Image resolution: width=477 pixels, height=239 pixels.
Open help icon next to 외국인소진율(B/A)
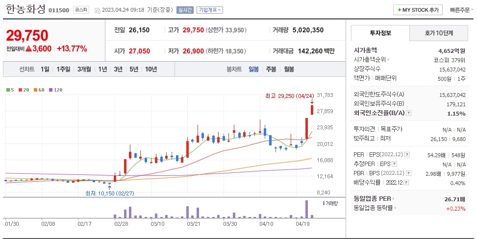click(408, 113)
